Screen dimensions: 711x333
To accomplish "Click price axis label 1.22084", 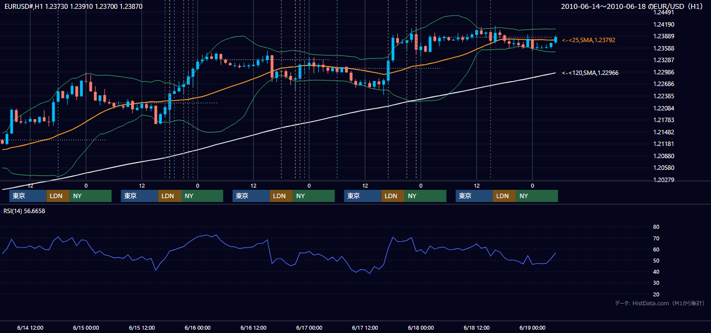I will [x=664, y=108].
